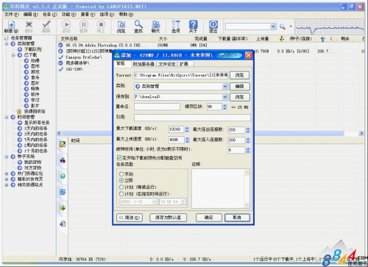Open the 查找 search magnifier tool
368x267 pixels.
point(138,26)
